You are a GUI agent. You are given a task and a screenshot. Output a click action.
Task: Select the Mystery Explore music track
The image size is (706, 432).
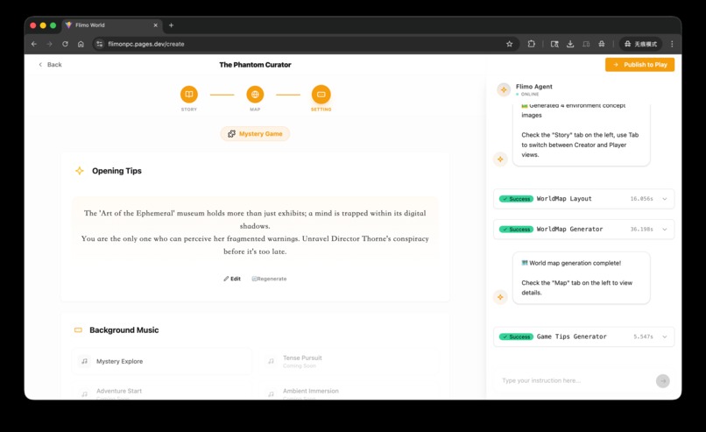(x=162, y=361)
